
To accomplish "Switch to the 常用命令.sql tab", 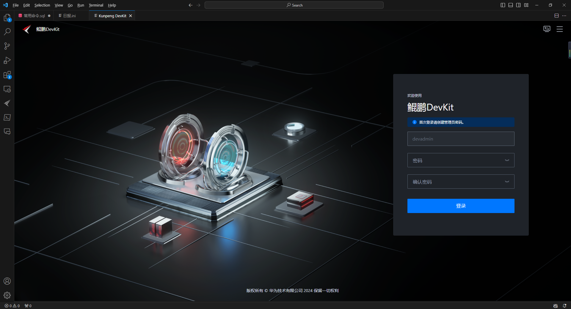I will [x=34, y=16].
